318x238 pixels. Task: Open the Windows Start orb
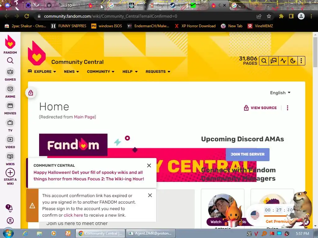pyautogui.click(x=8, y=233)
